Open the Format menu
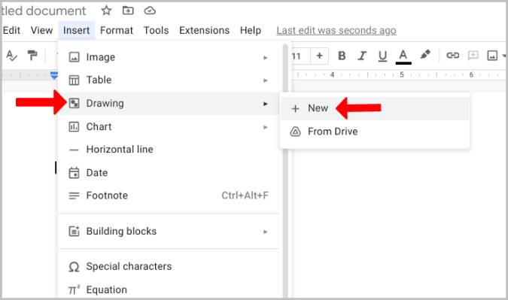 [x=117, y=30]
